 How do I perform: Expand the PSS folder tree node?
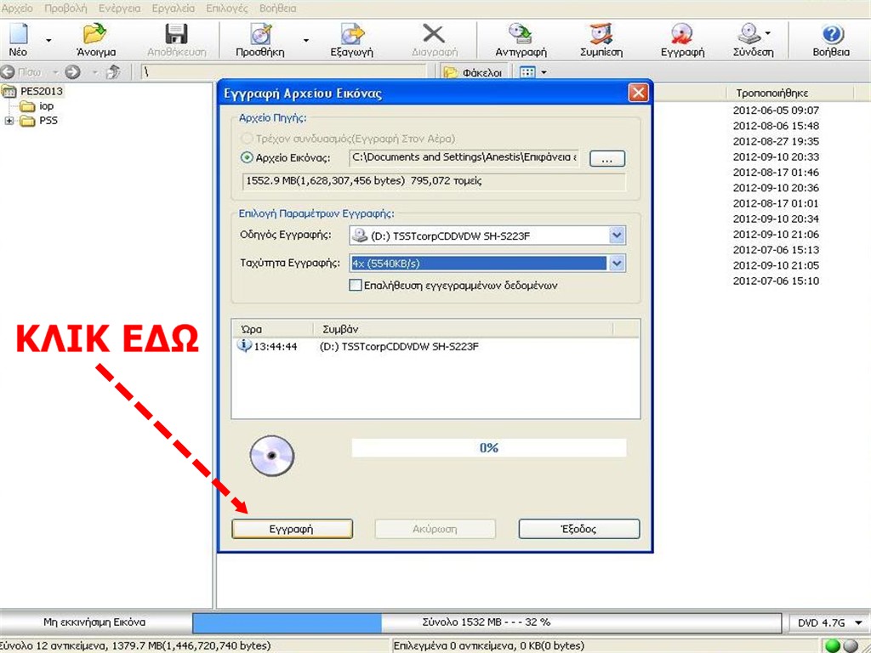click(9, 121)
